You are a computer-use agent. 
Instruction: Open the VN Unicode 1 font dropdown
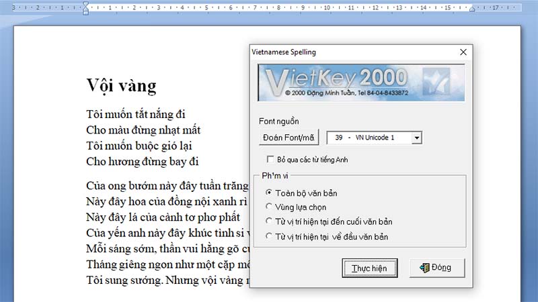tap(416, 138)
